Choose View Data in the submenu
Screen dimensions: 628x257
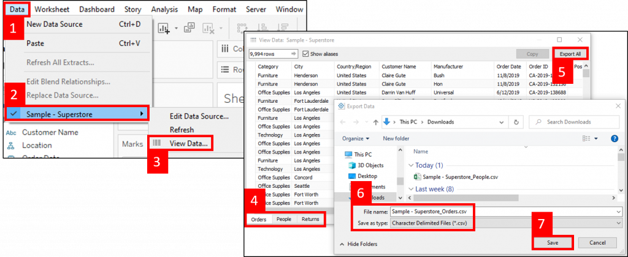click(x=189, y=143)
